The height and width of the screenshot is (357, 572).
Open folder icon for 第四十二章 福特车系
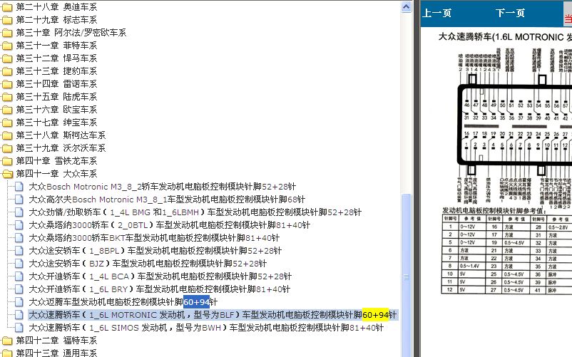7,341
